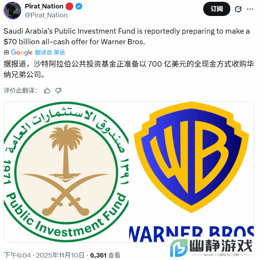Screen dimensions: 258x260
Task: Click the translated Chinese tweet text
Action: [x=129, y=69]
